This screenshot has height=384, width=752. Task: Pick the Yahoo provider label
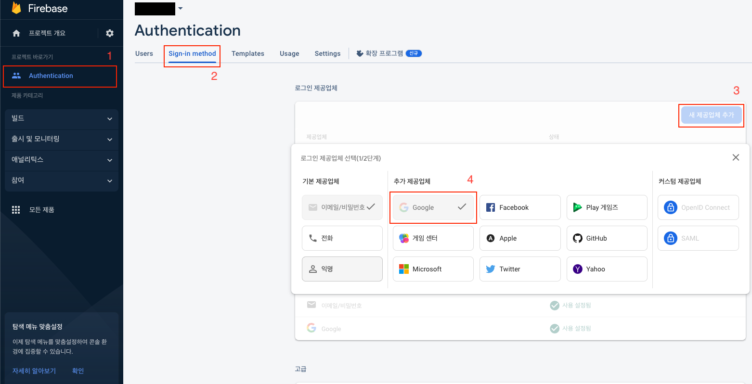point(596,269)
